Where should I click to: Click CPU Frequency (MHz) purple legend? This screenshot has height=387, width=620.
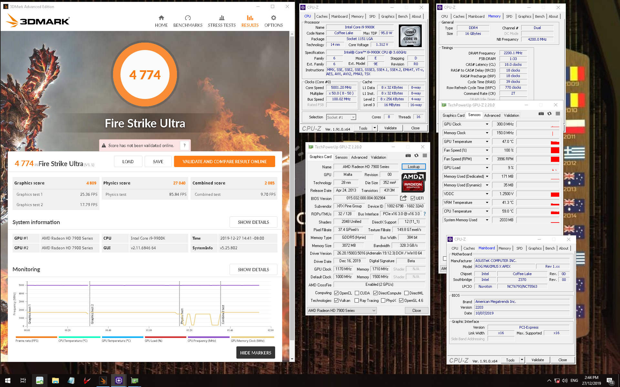(x=209, y=339)
